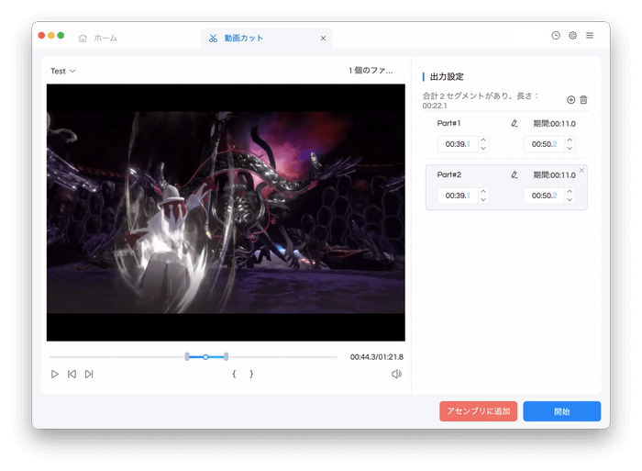Screen dimensions: 642x471
Task: Click the blue 開始 button
Action: (x=561, y=411)
